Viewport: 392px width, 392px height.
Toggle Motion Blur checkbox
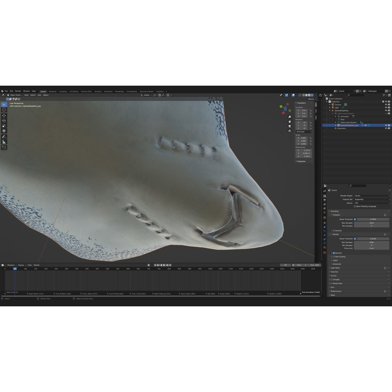coord(332,283)
